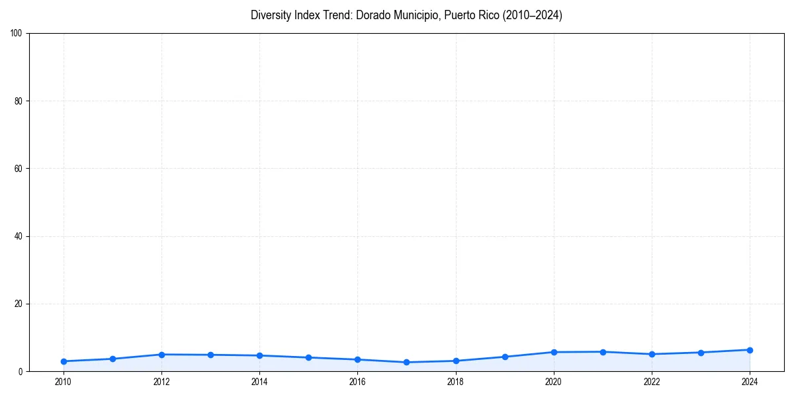The height and width of the screenshot is (397, 794).
Task: Select the 2015 data point marker
Action: [308, 357]
